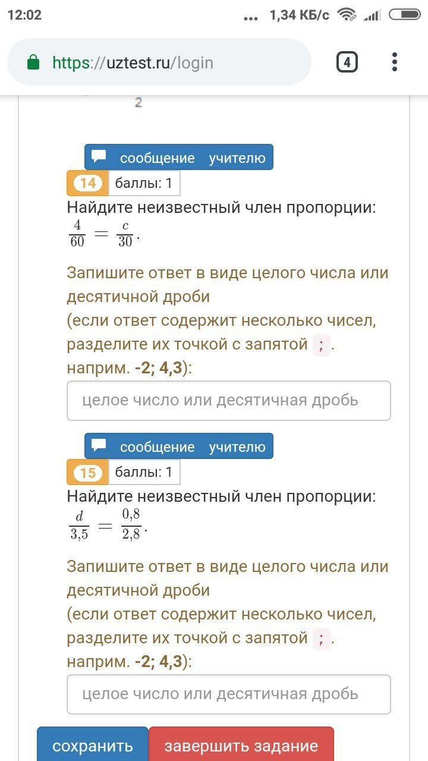
Task: Tap the cellular signal strength icon
Action: [x=372, y=14]
